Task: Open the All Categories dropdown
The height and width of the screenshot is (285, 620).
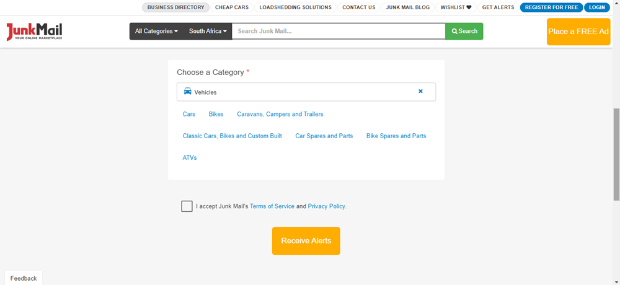Action: [x=157, y=31]
